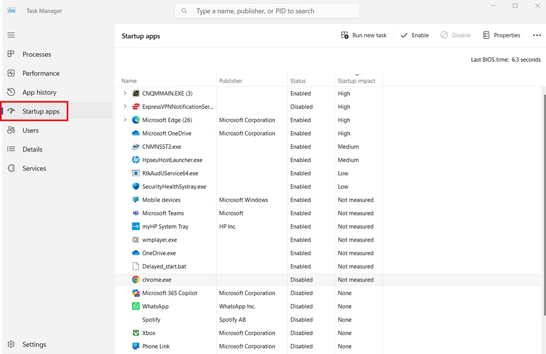Viewport: 546px width, 354px height.
Task: Click the Microsoft 365 Copilot icon
Action: 136,293
